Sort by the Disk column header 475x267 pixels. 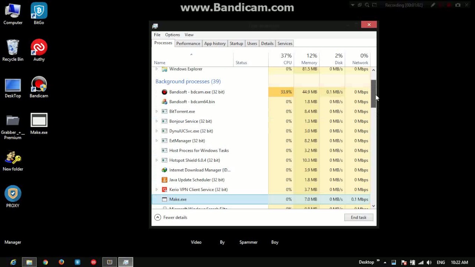coord(332,59)
